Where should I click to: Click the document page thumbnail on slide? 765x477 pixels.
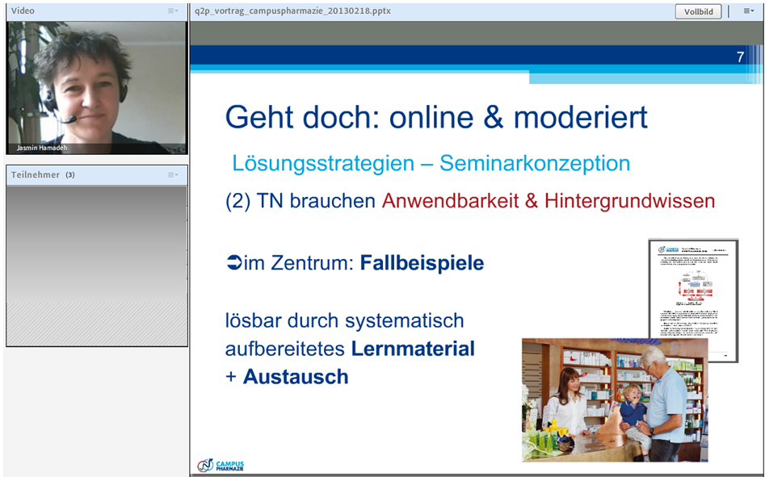tap(693, 300)
